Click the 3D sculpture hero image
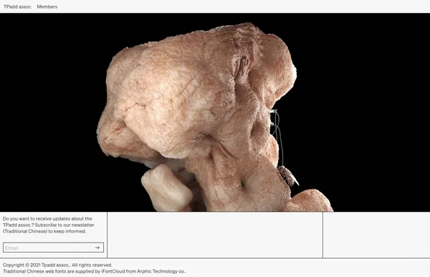Viewport: 430px width, 277px height. point(215,112)
